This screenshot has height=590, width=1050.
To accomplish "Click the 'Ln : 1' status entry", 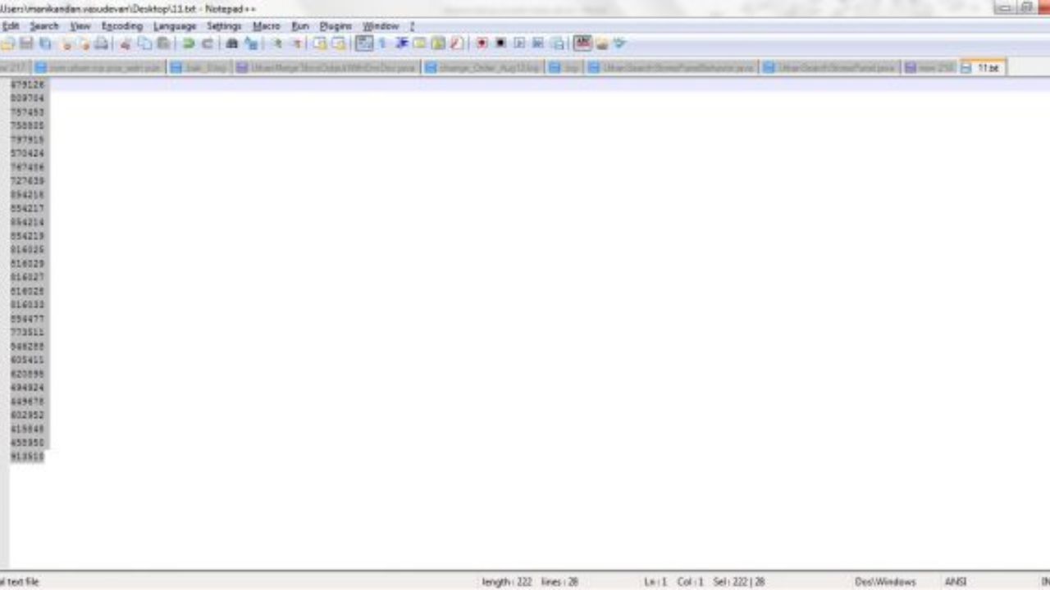I will tap(655, 582).
